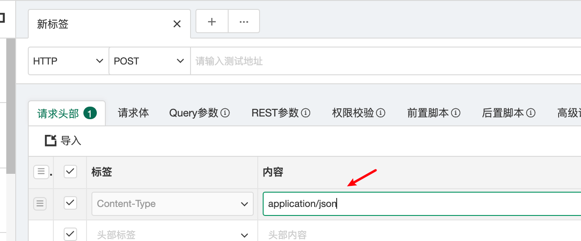Toggle the select-all checkbox in table header

coord(70,171)
